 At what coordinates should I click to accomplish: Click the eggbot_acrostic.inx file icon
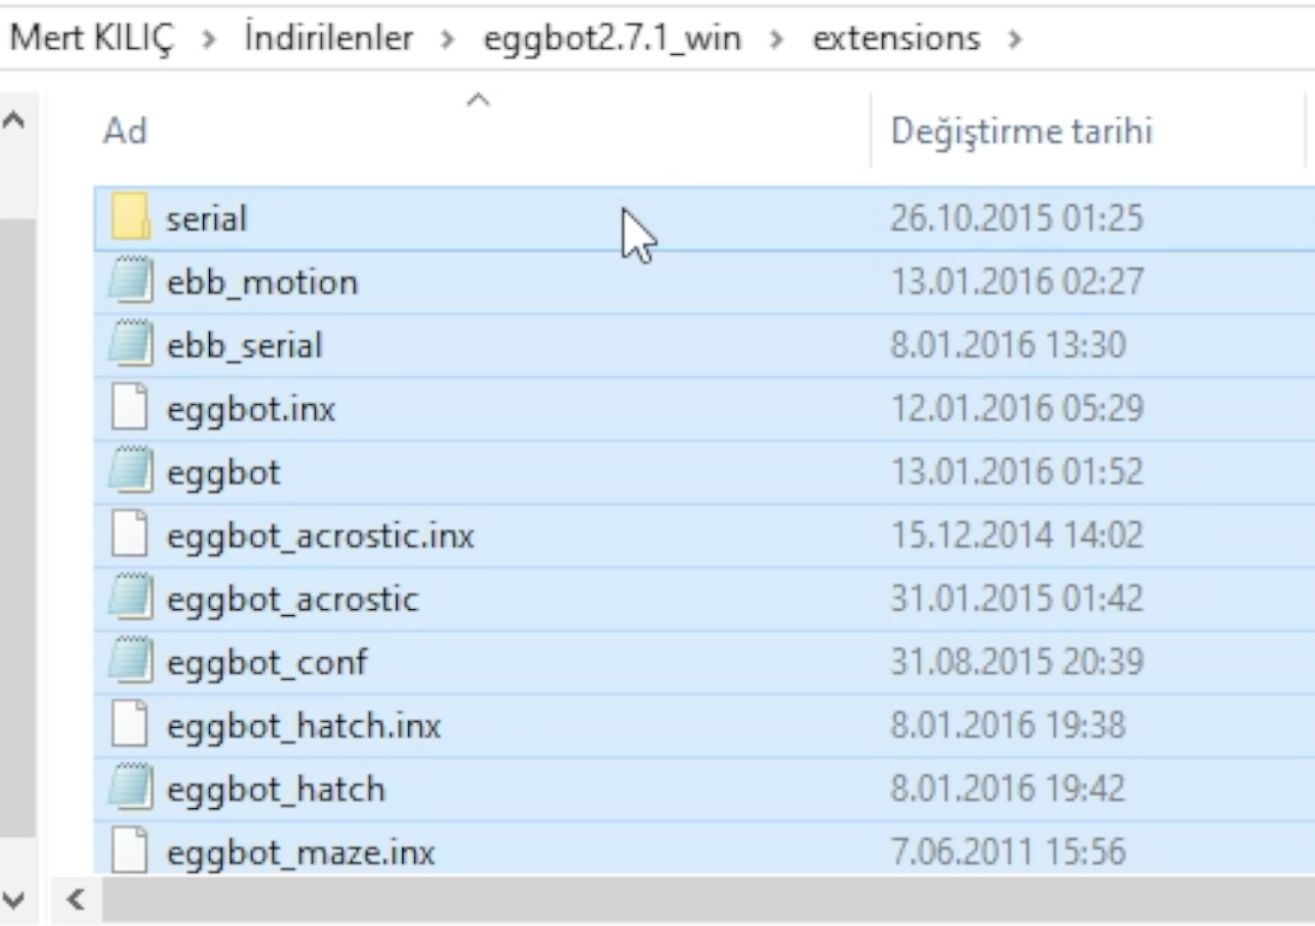[x=131, y=536]
